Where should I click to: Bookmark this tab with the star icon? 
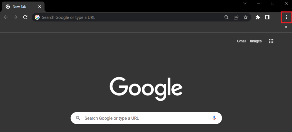(x=246, y=17)
